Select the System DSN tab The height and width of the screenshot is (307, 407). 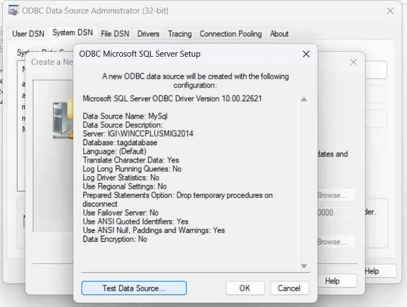click(72, 33)
